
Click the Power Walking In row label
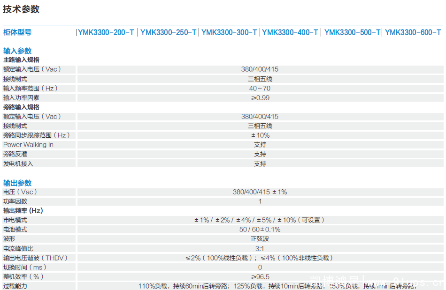[28, 145]
